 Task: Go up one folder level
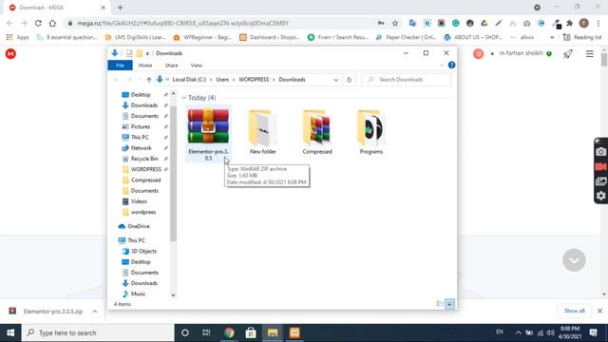pyautogui.click(x=149, y=80)
